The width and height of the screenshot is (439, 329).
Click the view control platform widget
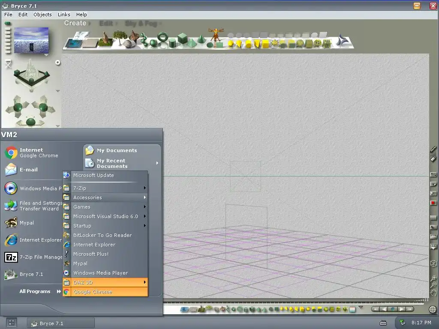tap(31, 75)
